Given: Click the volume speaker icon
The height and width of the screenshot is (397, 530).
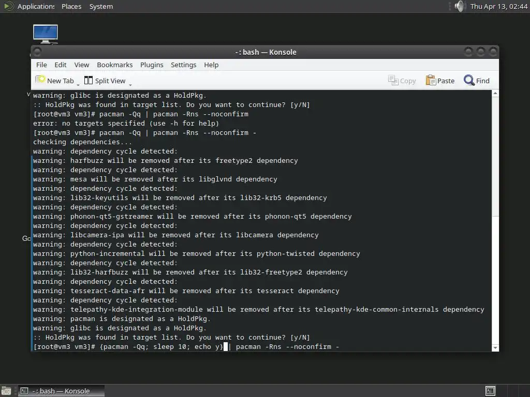Looking at the screenshot, I should coord(460,6).
